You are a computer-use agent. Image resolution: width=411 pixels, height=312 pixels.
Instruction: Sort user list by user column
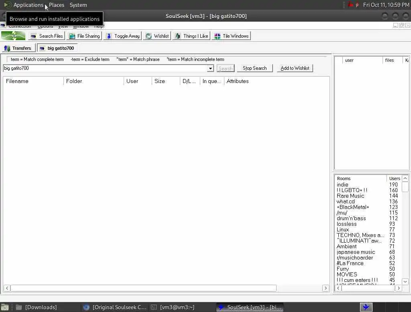point(362,60)
